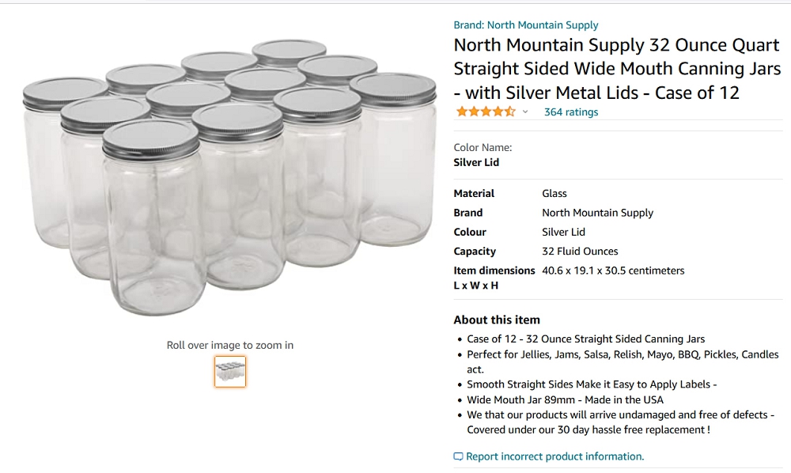The image size is (791, 473).
Task: Click the 'Roll over image to zoom in' text
Action: tap(229, 345)
